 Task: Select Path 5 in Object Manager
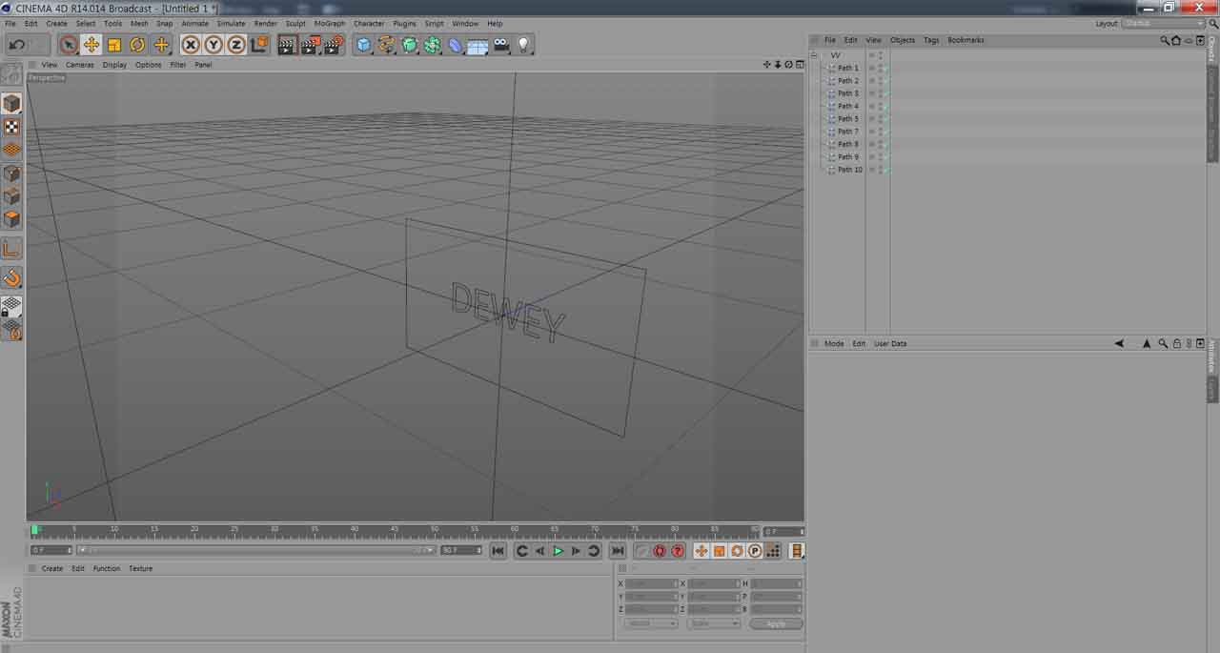(847, 119)
